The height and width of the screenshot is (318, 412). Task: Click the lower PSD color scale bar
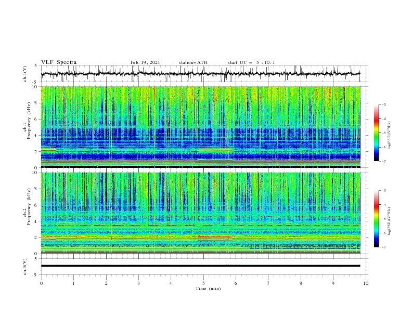(x=376, y=219)
